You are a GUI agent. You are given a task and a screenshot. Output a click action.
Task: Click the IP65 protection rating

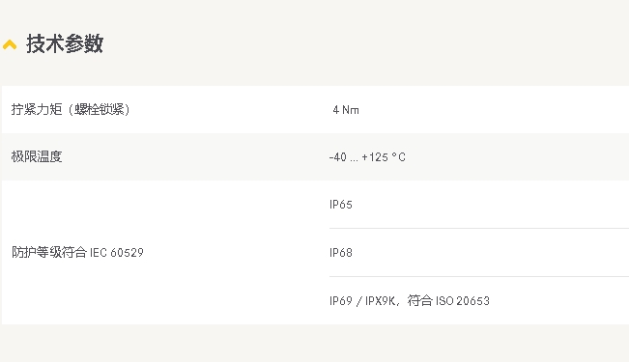(341, 205)
